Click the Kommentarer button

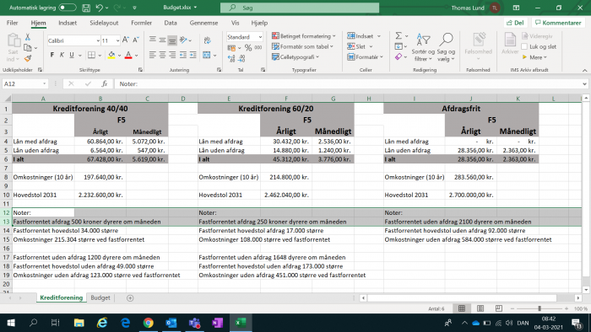coord(558,23)
